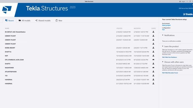Viewport: 193px width, 108px height.
Task: Select the SHAFT3 model
Action: coord(80,64)
